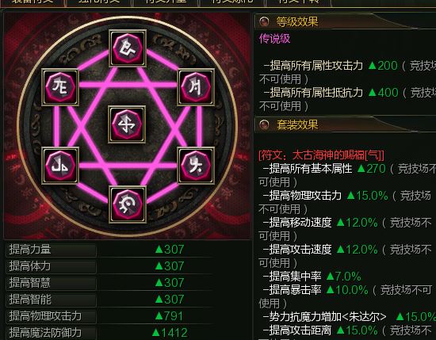Select the 提高力量 stat row
Screen dimensions: 436x340
pos(109,249)
